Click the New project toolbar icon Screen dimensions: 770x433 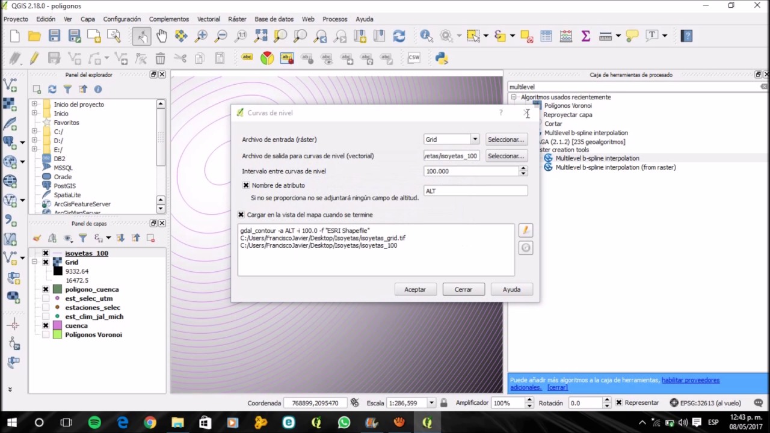tap(15, 36)
